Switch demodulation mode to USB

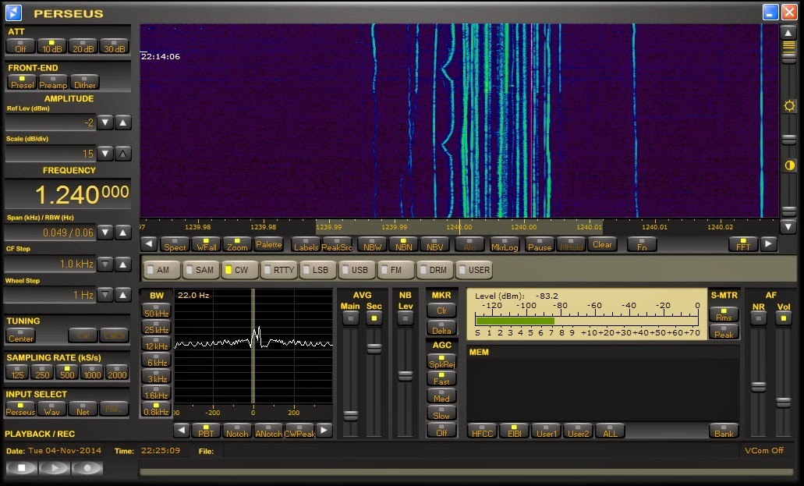tap(356, 270)
